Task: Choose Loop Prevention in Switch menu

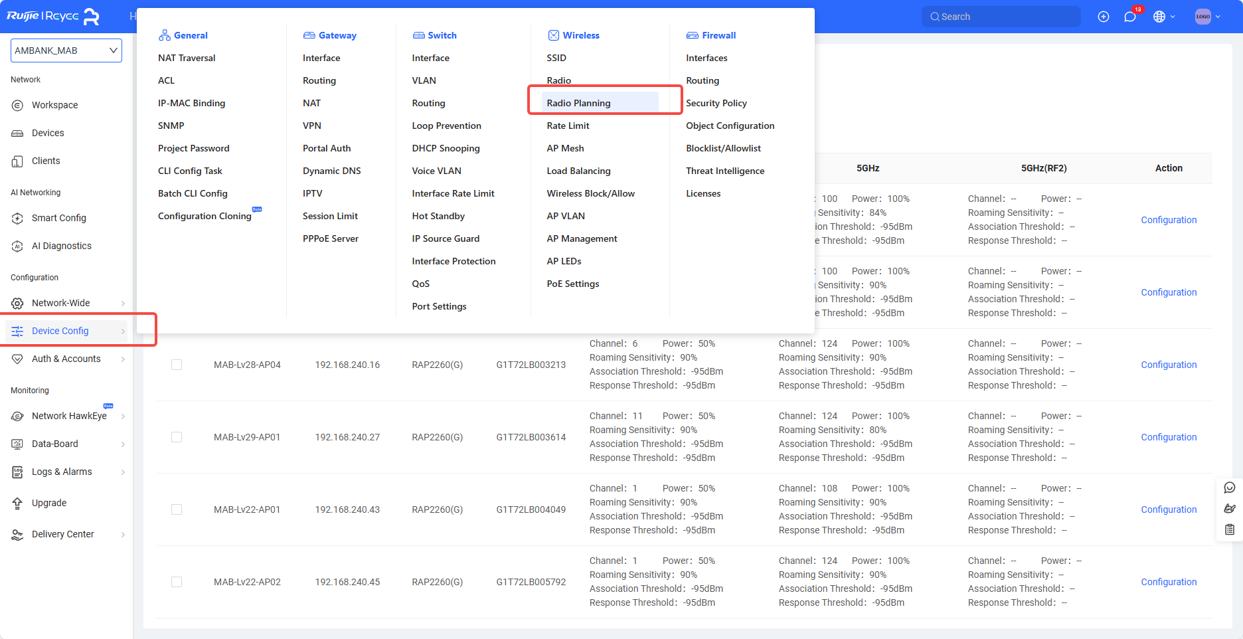Action: pyautogui.click(x=446, y=126)
